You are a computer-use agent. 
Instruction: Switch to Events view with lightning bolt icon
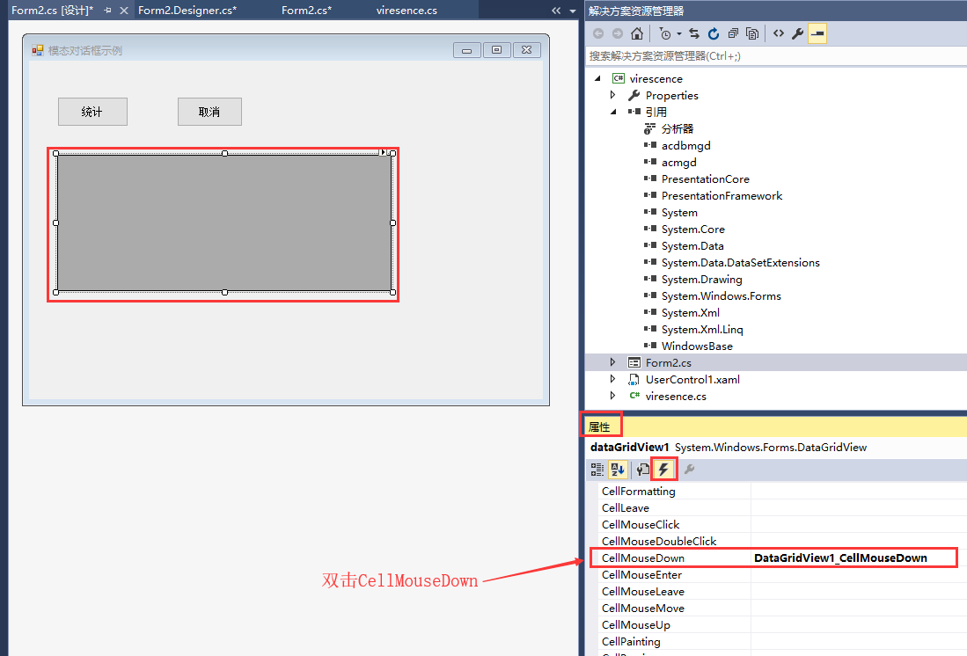pyautogui.click(x=664, y=469)
